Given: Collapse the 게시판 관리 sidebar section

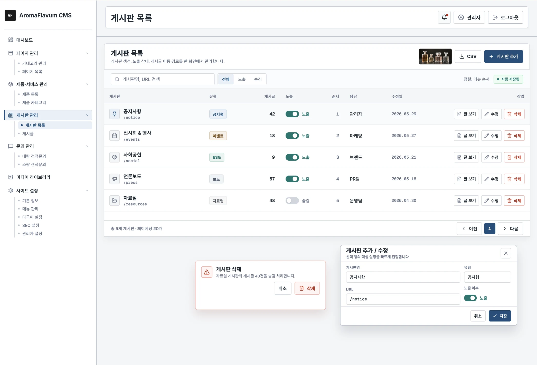Looking at the screenshot, I should (x=87, y=115).
